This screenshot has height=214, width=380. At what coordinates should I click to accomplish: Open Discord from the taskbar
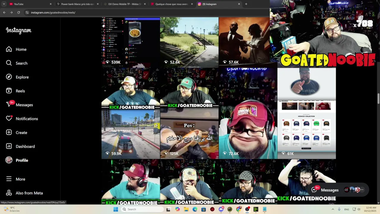221,209
